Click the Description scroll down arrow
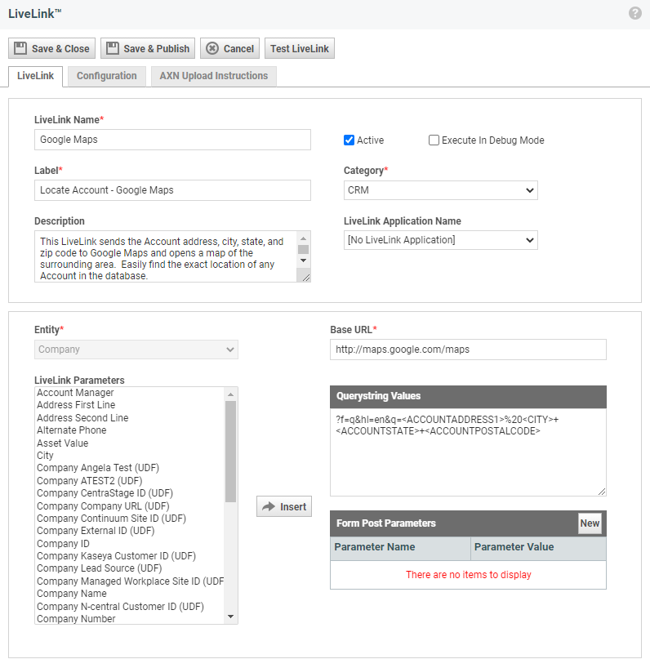The height and width of the screenshot is (668, 650). (303, 261)
